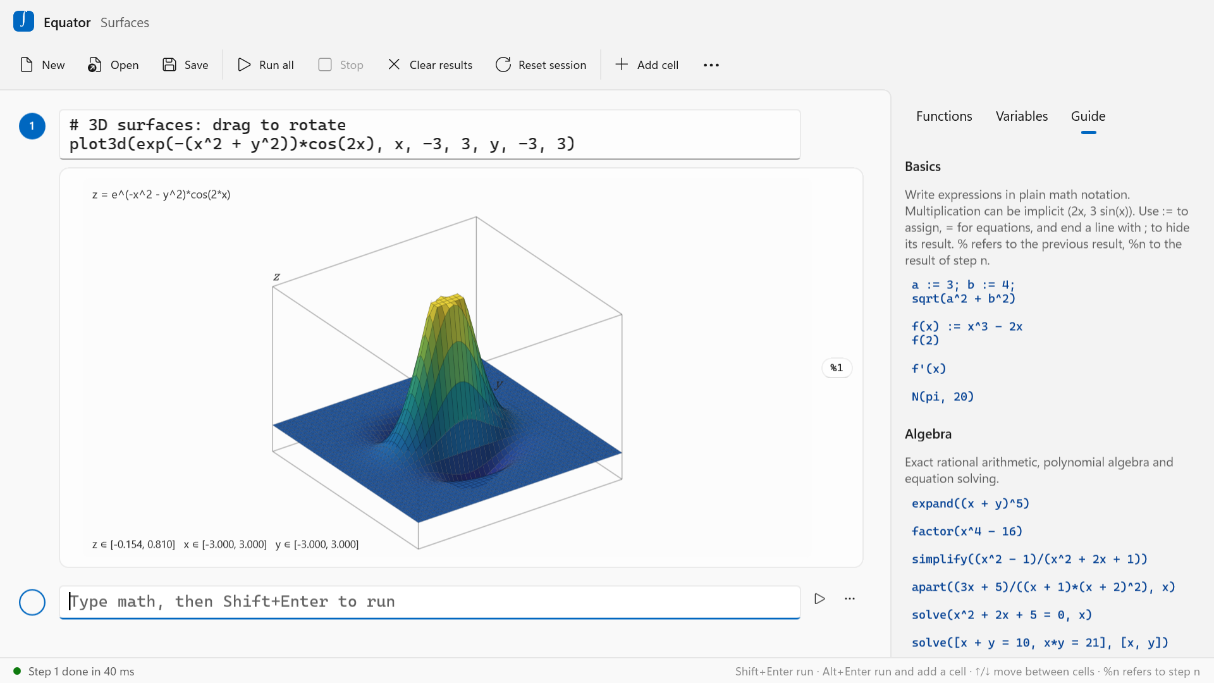Insert the solve(x^2 + 2x + 5 = 0, x) example
This screenshot has height=683, width=1214.
tap(1002, 615)
